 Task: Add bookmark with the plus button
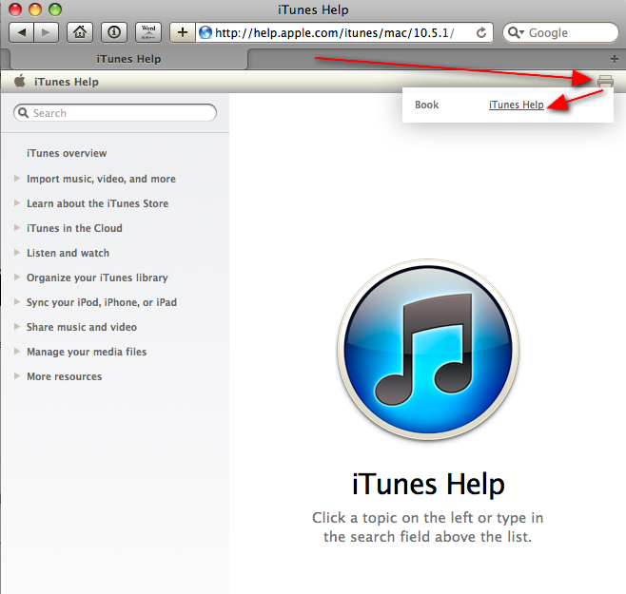183,32
